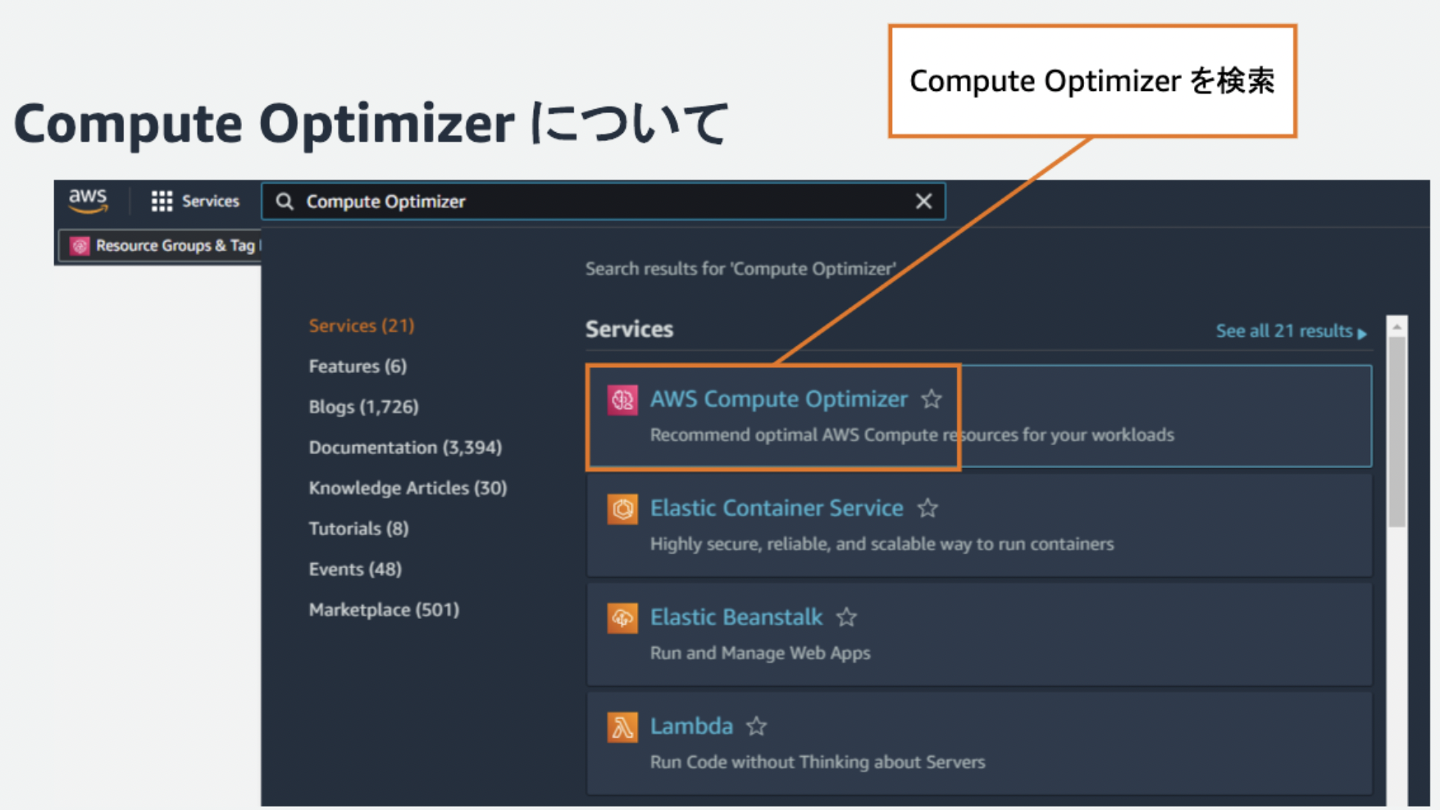
Task: Click the Run and Manage Web Apps text
Action: pyautogui.click(x=760, y=653)
